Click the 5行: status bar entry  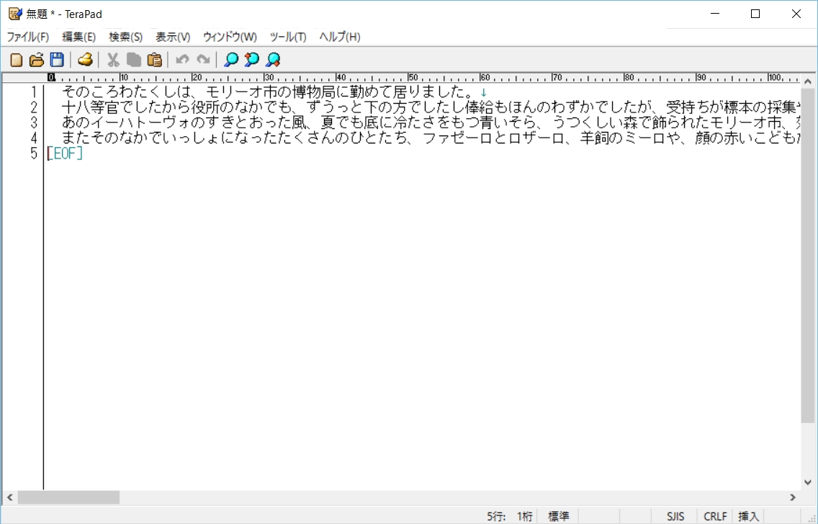click(496, 516)
